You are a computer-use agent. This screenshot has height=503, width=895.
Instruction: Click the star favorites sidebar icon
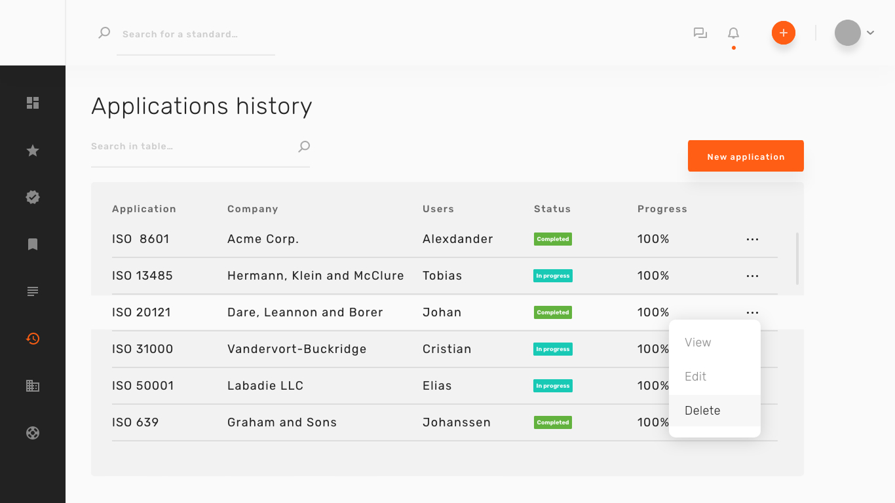33,151
